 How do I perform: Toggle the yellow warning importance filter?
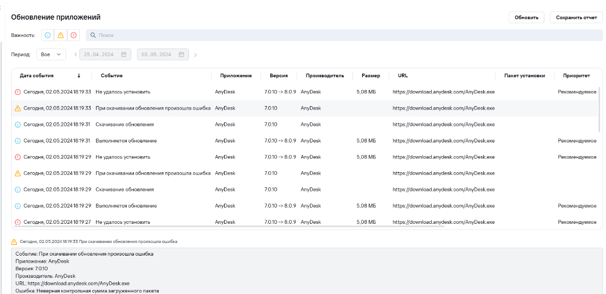(x=61, y=35)
